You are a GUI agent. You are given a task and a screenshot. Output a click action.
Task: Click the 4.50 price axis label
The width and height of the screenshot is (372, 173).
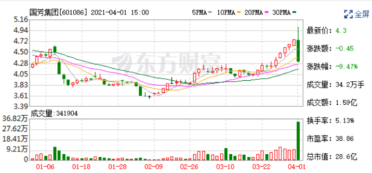(x=20, y=52)
